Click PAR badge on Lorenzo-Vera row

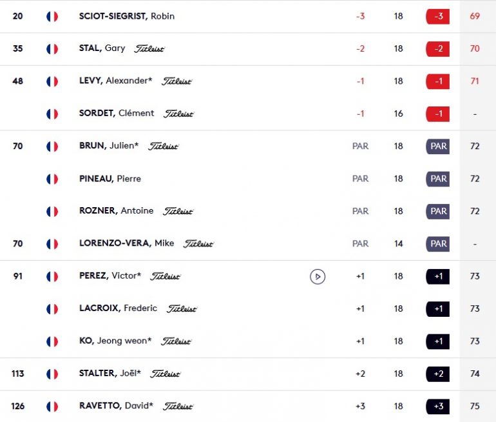point(438,244)
